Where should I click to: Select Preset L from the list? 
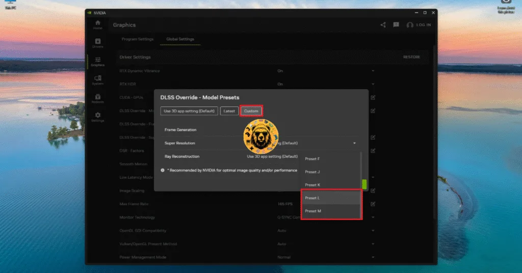tap(331, 198)
